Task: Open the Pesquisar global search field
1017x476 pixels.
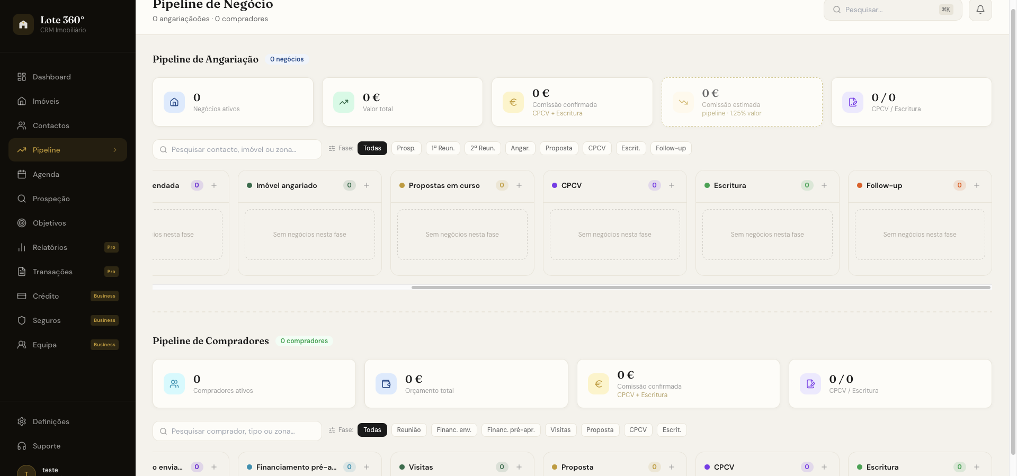Action: [x=893, y=10]
